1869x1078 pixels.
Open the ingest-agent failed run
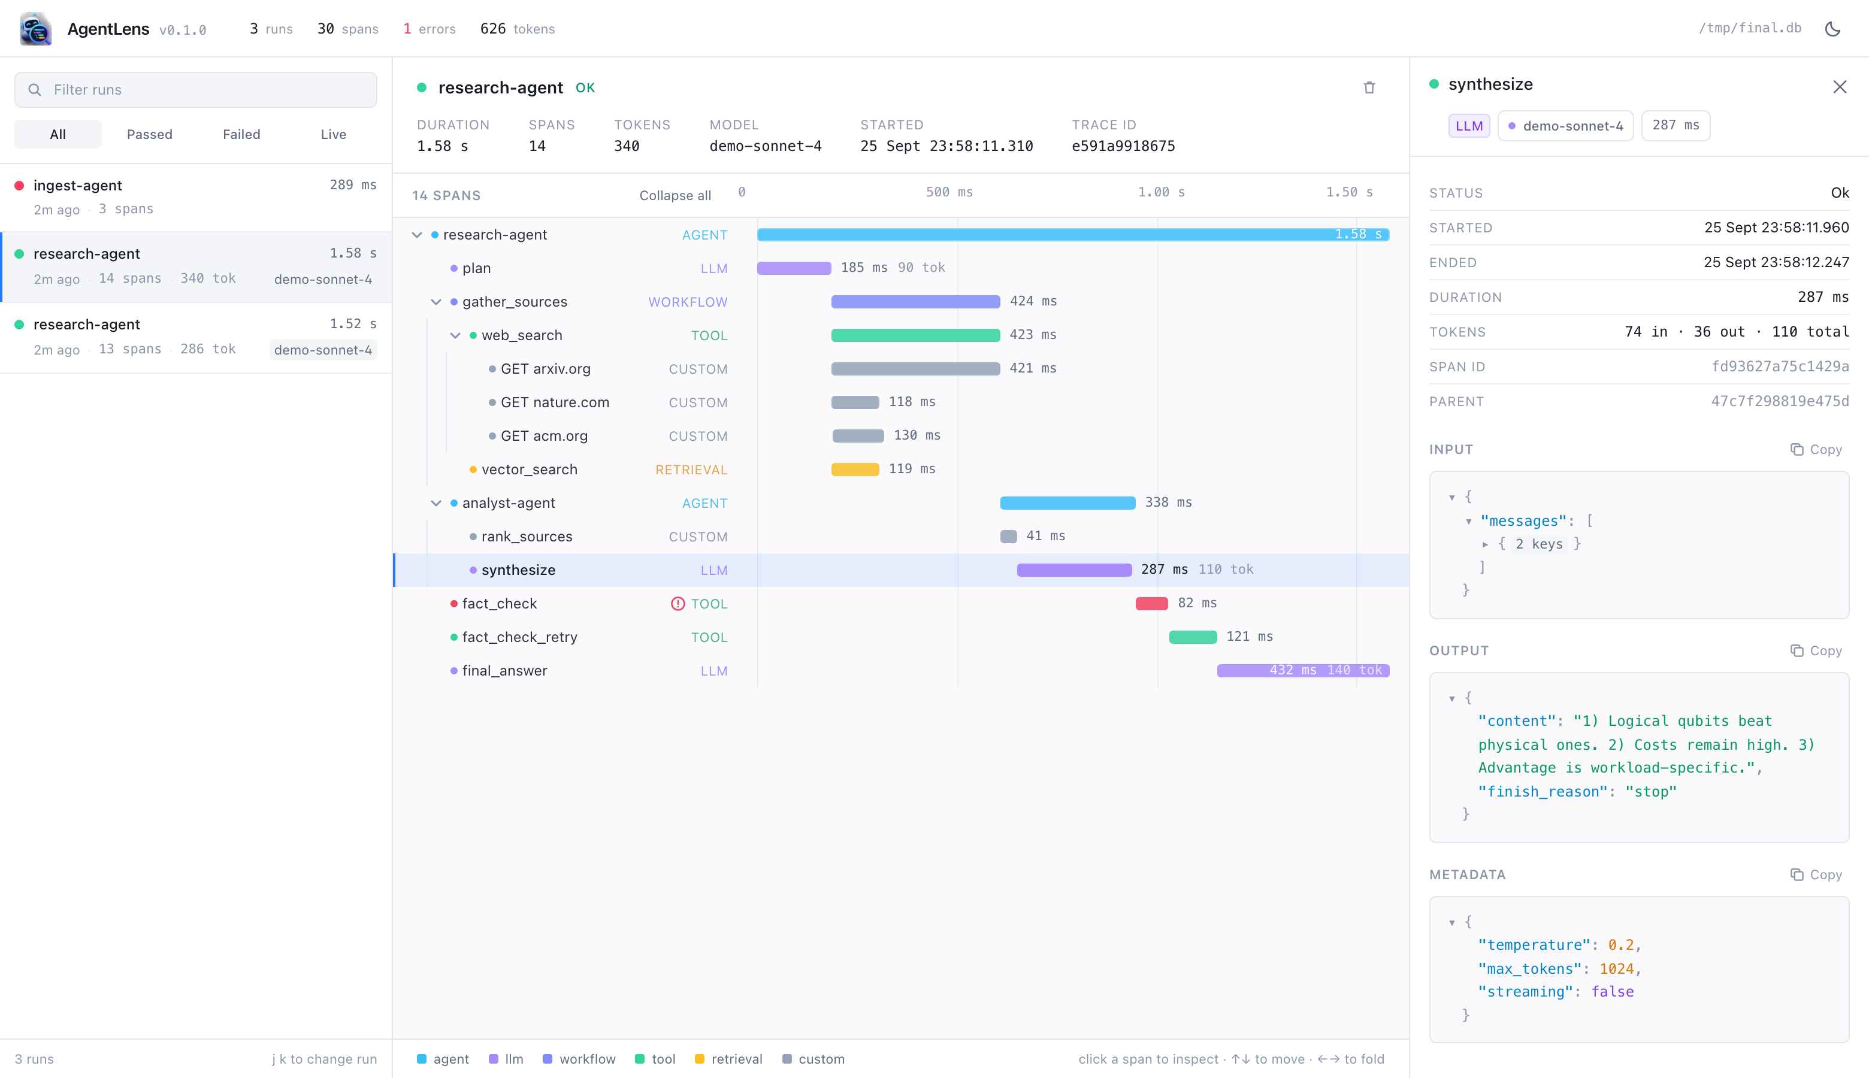coord(195,197)
